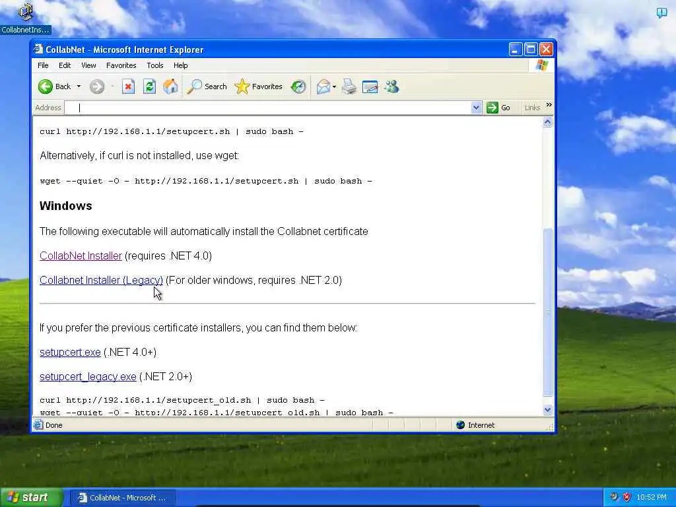
Task: Open the Back history dropdown arrow
Action: point(79,86)
